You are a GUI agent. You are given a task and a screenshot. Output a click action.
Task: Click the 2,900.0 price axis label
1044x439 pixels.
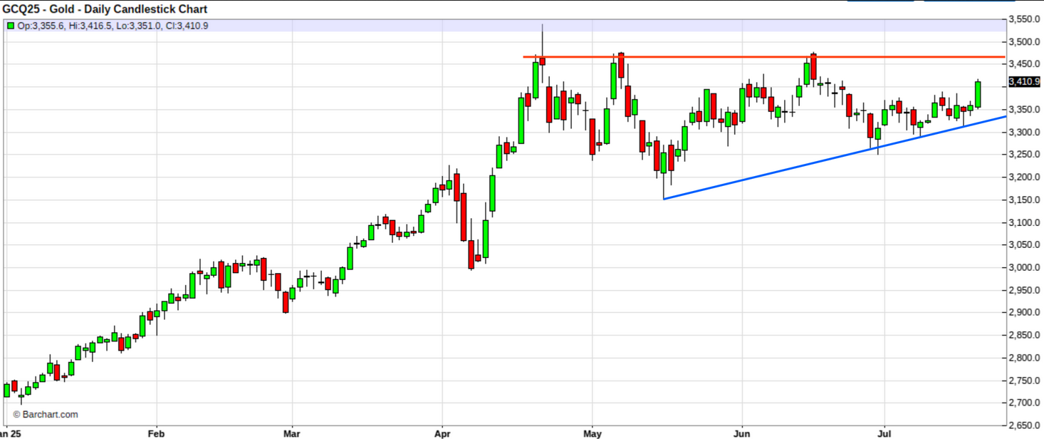pyautogui.click(x=1025, y=313)
